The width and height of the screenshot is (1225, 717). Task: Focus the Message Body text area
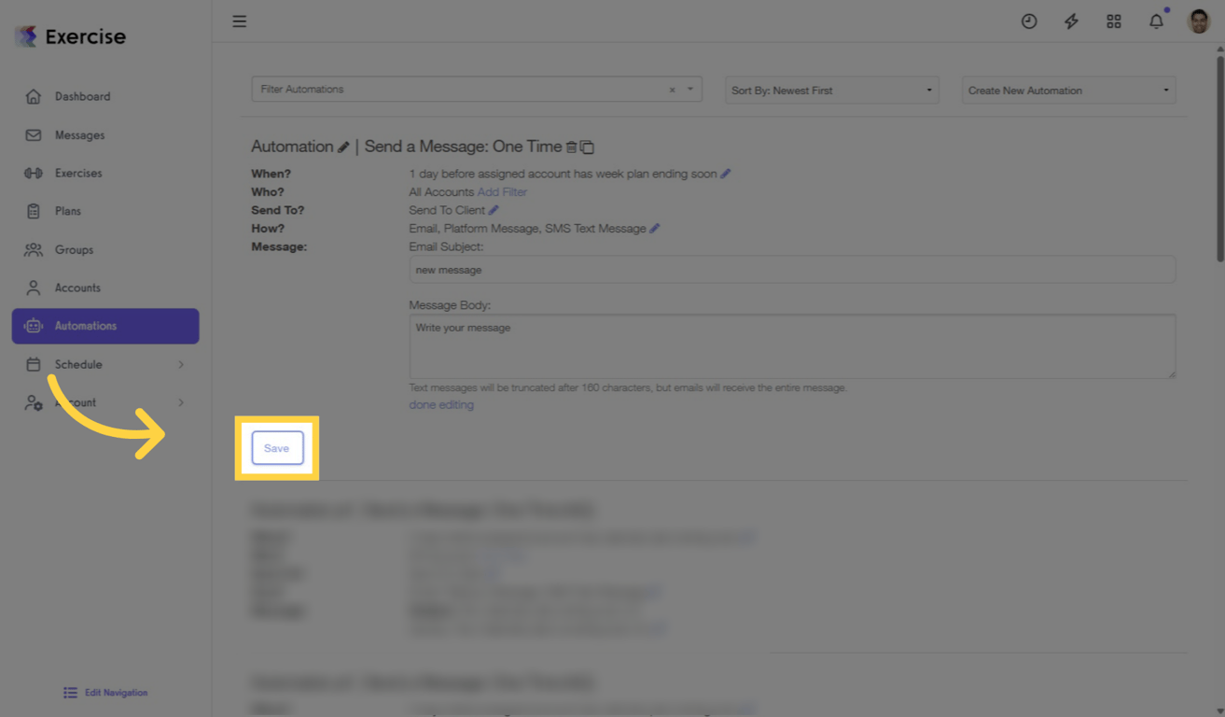792,346
